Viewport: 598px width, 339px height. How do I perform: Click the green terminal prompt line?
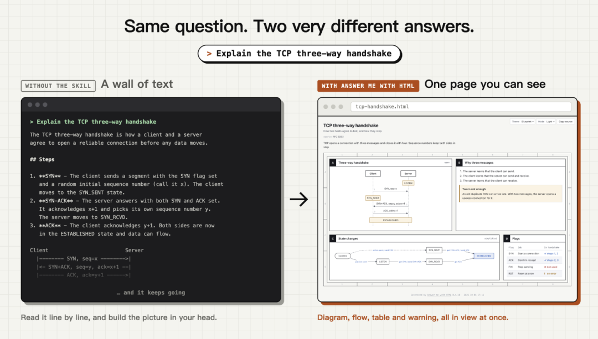[93, 122]
